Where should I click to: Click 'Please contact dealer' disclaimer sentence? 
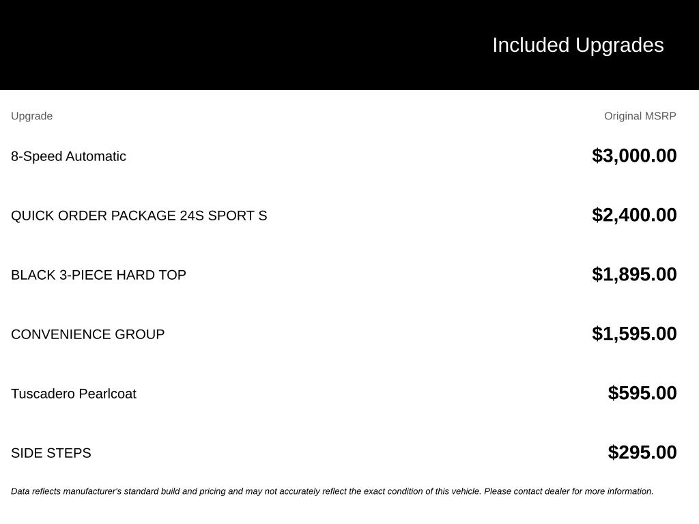pyautogui.click(x=569, y=491)
